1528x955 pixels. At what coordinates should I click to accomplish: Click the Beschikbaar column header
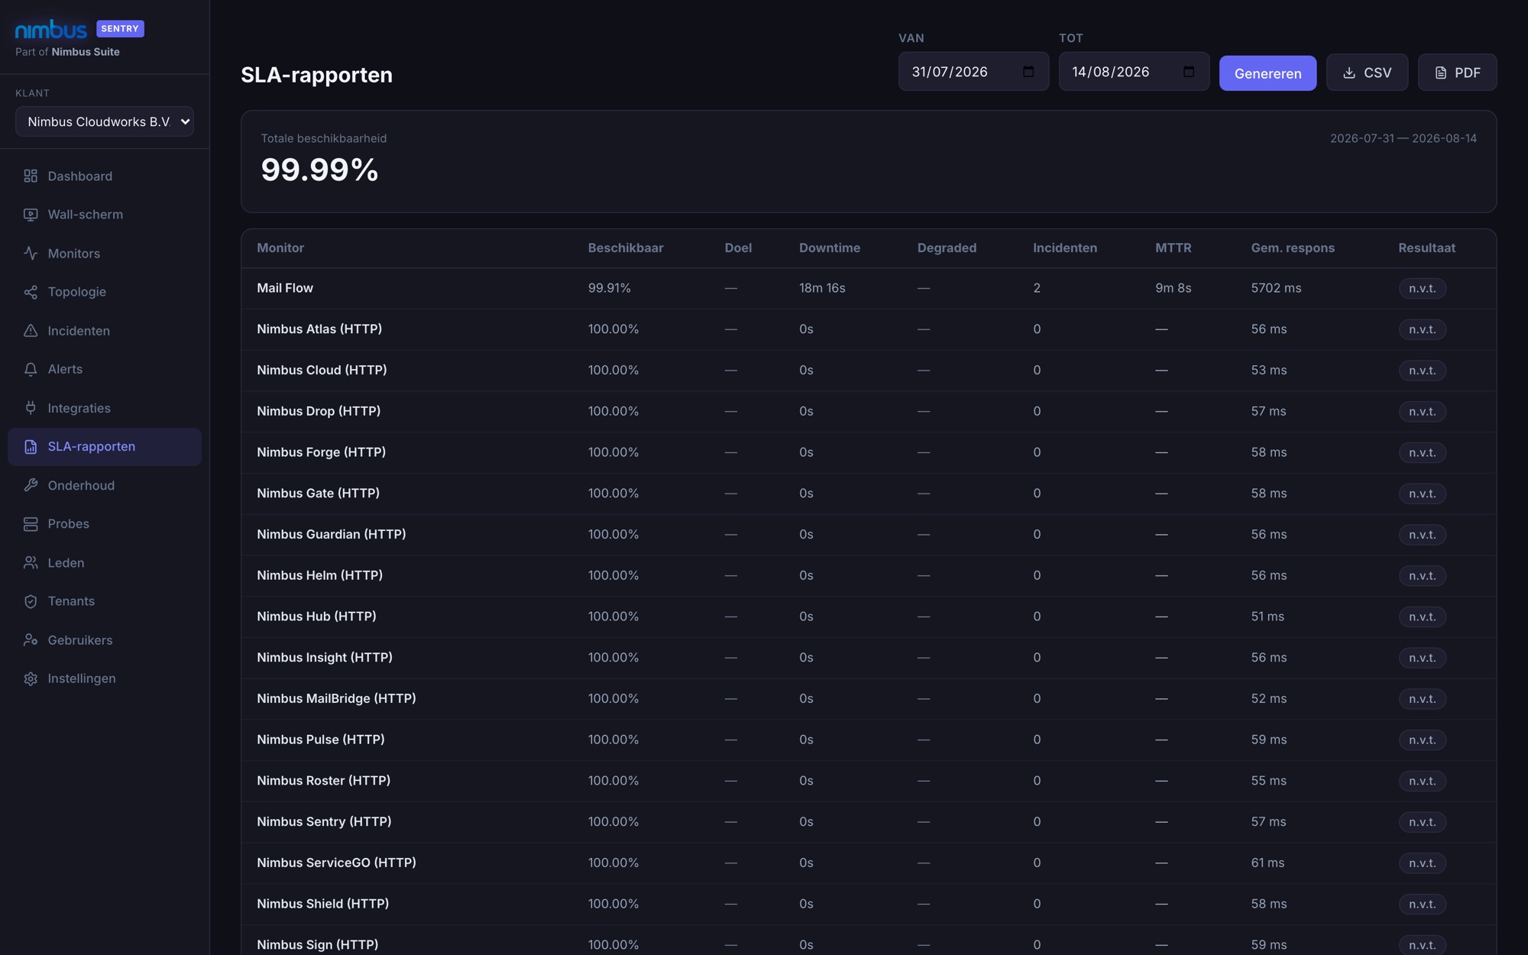pyautogui.click(x=626, y=248)
